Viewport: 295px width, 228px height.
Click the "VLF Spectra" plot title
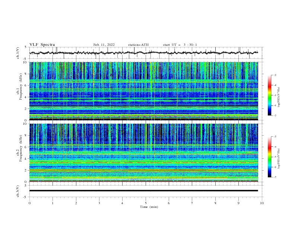click(42, 45)
